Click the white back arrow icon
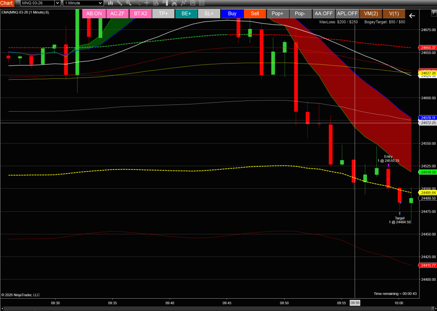Viewport: 437px width, 311px height. (412, 16)
